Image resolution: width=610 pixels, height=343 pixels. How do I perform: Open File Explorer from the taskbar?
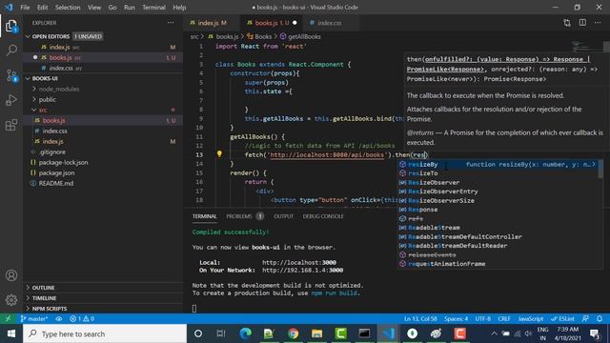click(x=317, y=333)
